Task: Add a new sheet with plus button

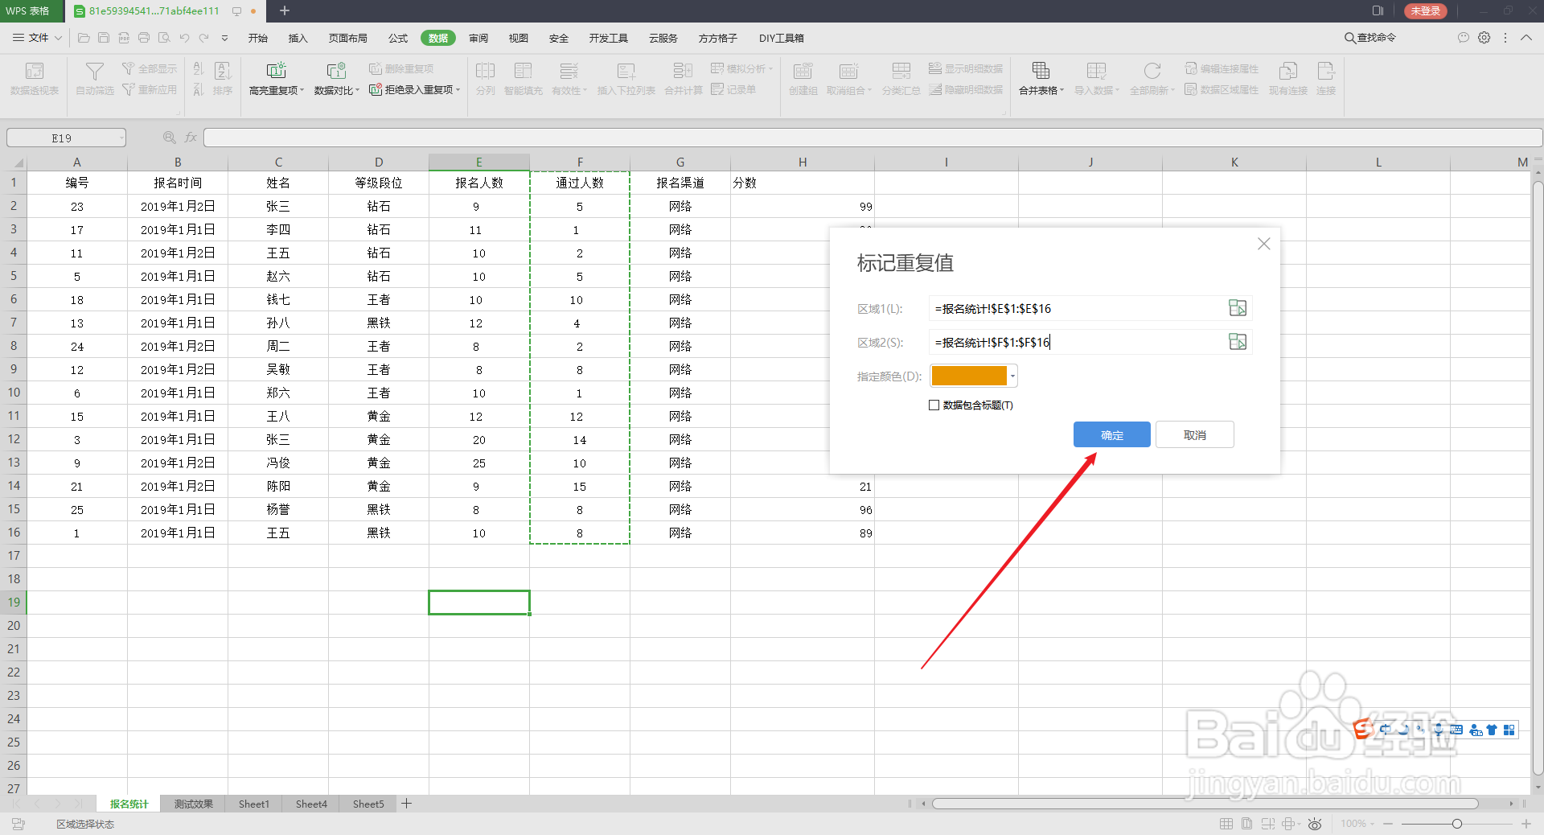Action: 406,804
